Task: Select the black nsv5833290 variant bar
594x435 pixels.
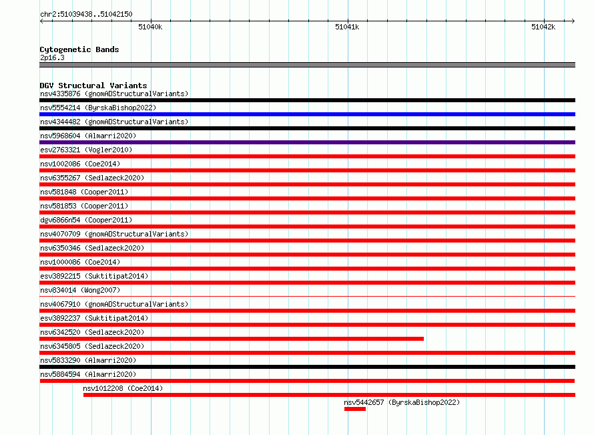Action: pos(307,367)
